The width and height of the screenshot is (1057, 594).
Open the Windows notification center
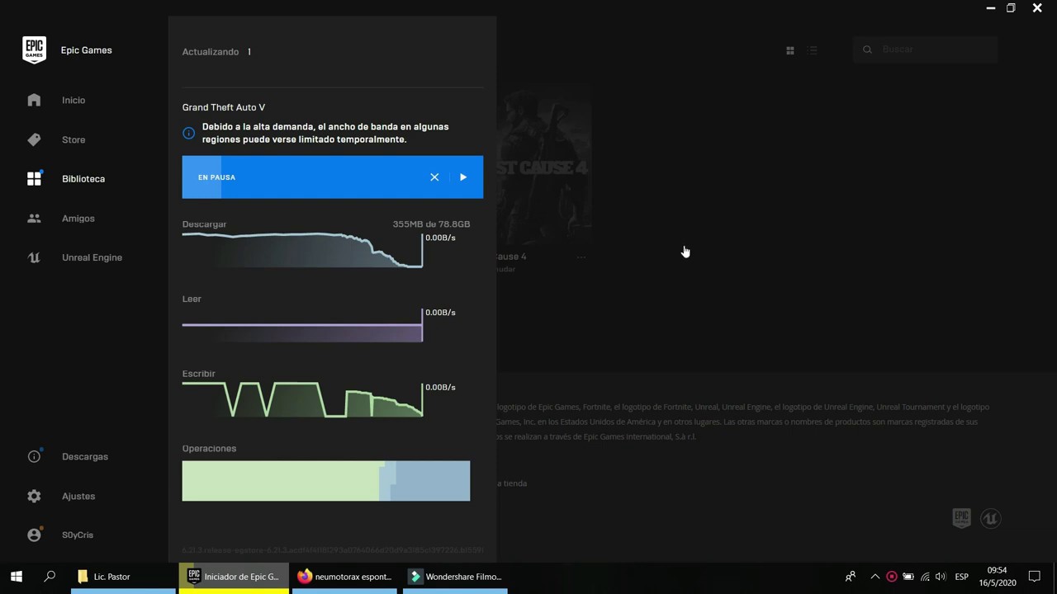[x=1034, y=577]
